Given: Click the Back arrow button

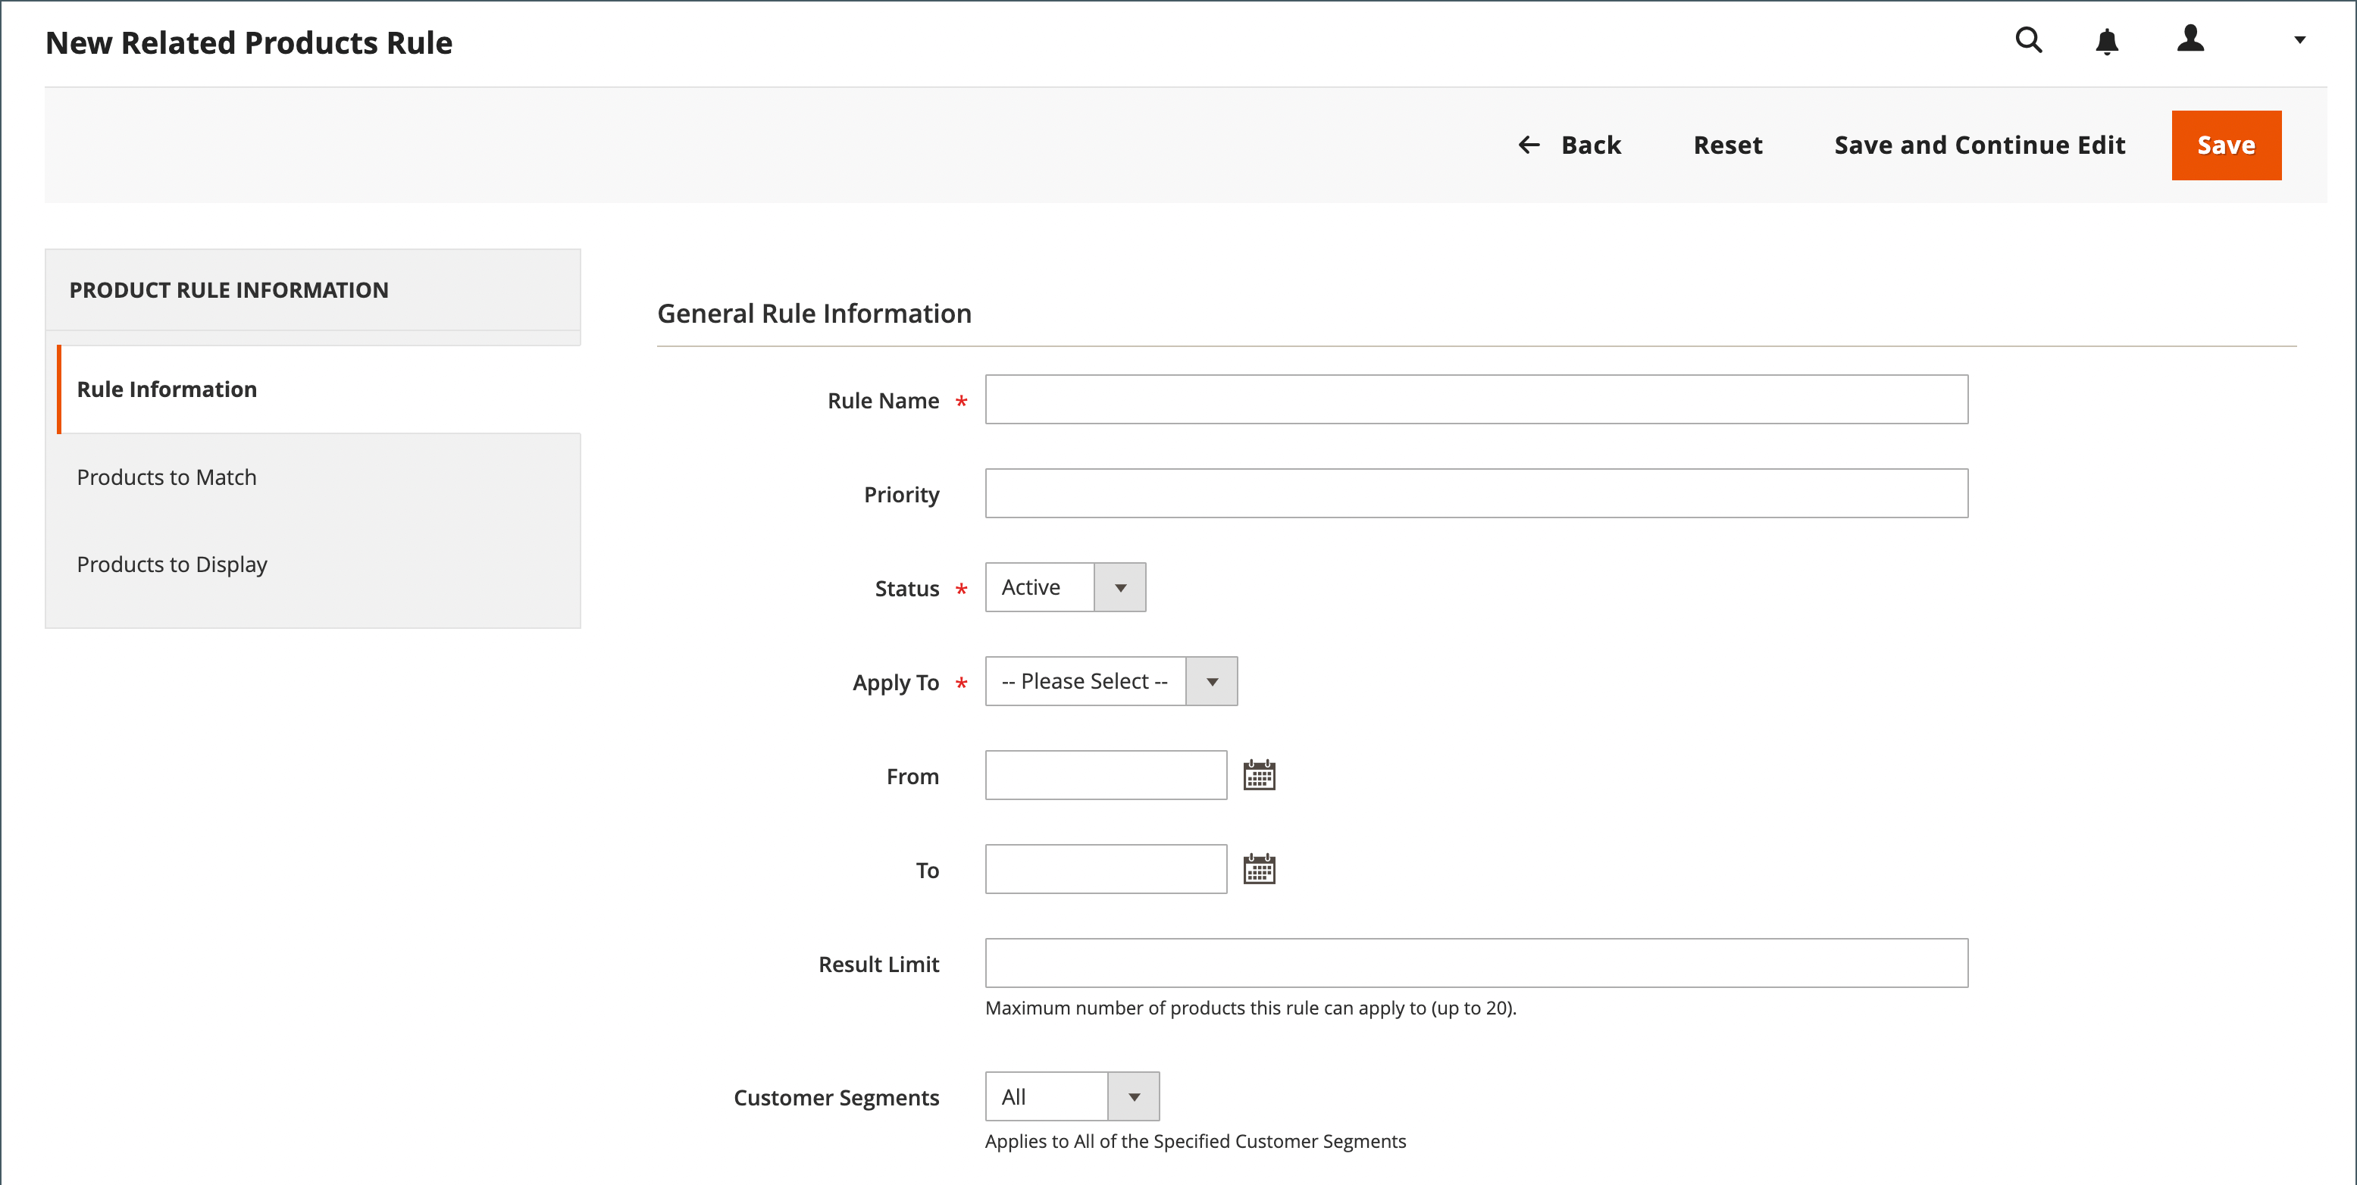Looking at the screenshot, I should (x=1570, y=145).
